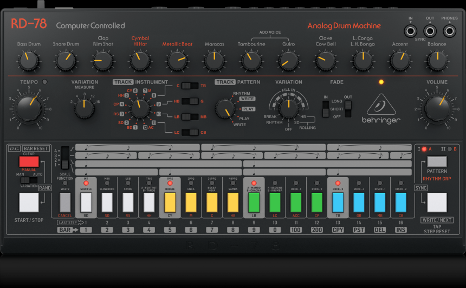Adjust the Snare Drum level knob
Image resolution: width=466 pixels, height=288 pixels.
coord(66,61)
